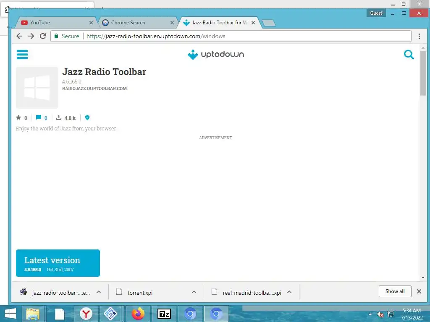Expand options for real-madrid-toolbar download
The height and width of the screenshot is (322, 430).
tap(289, 292)
